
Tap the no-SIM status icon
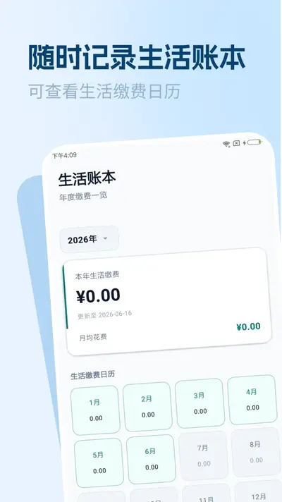tap(236, 143)
